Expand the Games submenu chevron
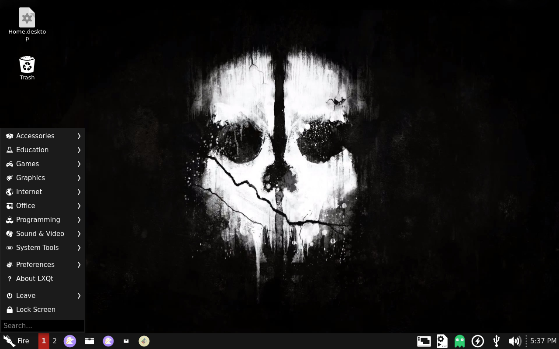 click(x=79, y=164)
